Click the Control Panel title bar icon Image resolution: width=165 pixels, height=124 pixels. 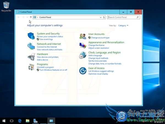(x=18, y=12)
